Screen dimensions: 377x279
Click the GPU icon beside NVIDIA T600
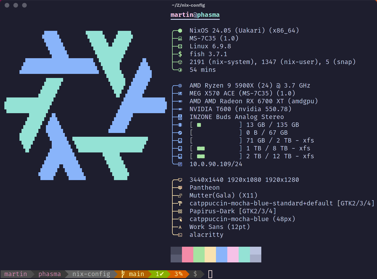[x=180, y=109]
